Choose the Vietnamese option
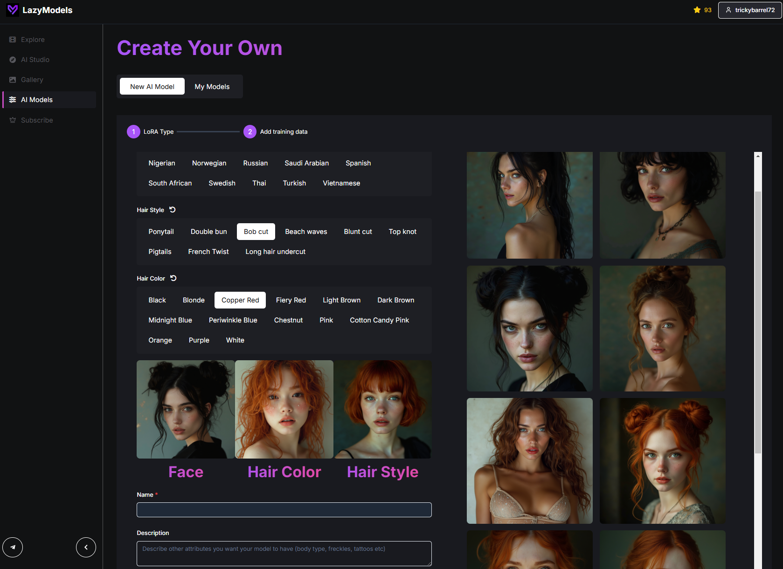This screenshot has width=783, height=569. pyautogui.click(x=341, y=183)
